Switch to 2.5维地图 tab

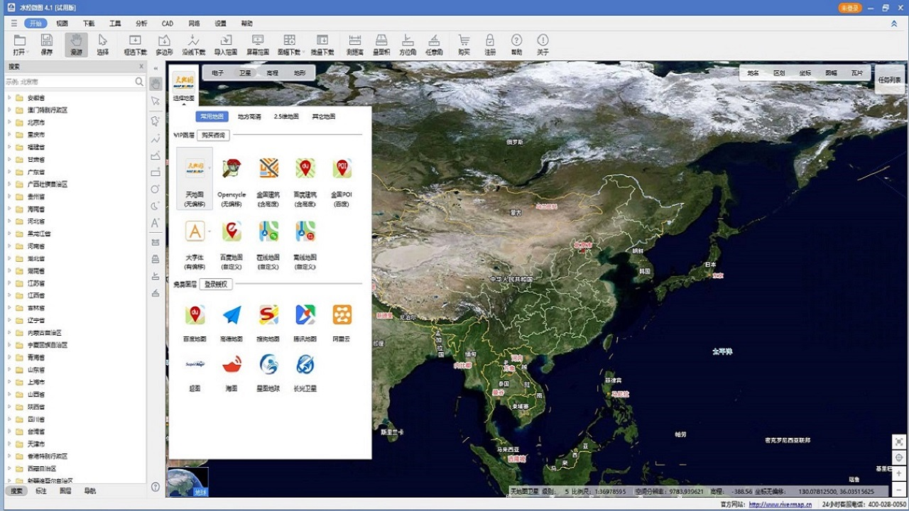point(286,116)
